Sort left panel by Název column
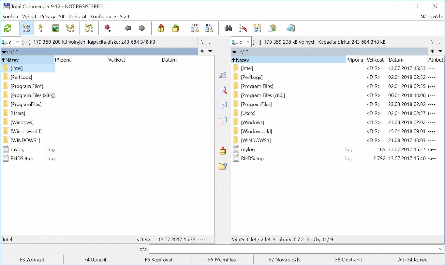This screenshot has width=445, height=265. (x=27, y=60)
